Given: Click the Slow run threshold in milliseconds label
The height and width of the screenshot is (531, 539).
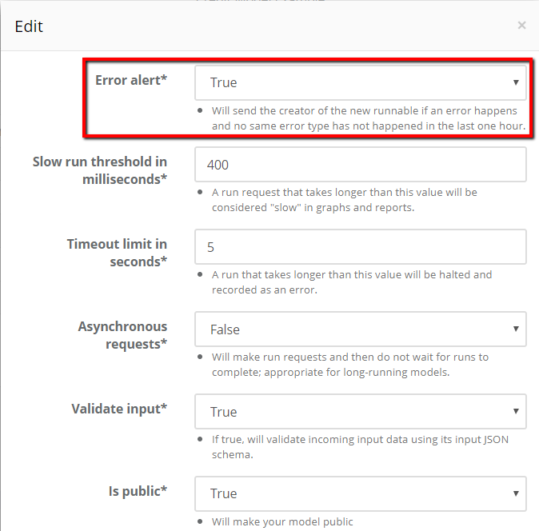Looking at the screenshot, I should (100, 170).
